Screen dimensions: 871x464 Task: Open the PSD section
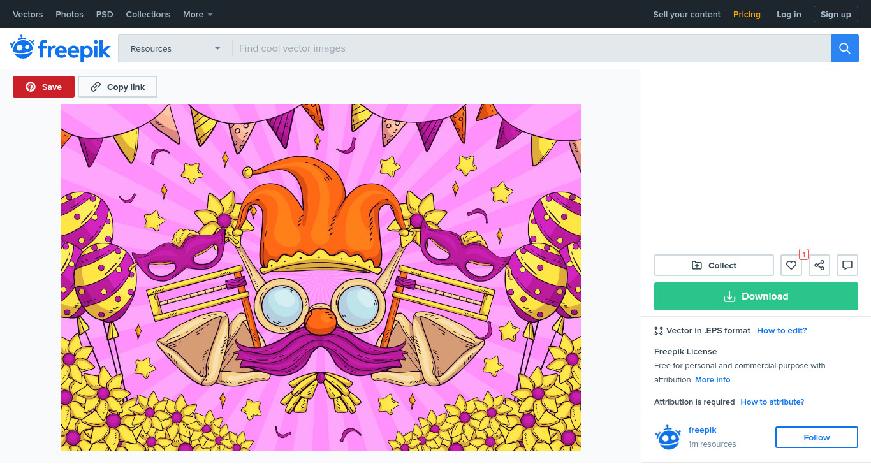(105, 14)
